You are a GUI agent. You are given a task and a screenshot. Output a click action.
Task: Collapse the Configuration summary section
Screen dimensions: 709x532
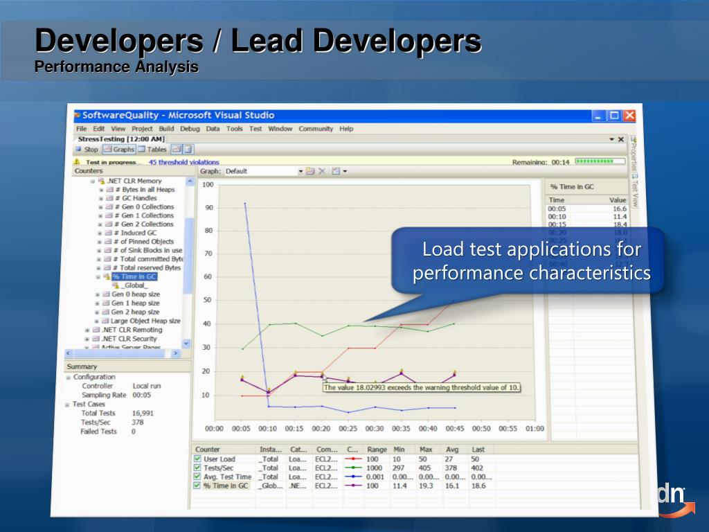tap(69, 378)
